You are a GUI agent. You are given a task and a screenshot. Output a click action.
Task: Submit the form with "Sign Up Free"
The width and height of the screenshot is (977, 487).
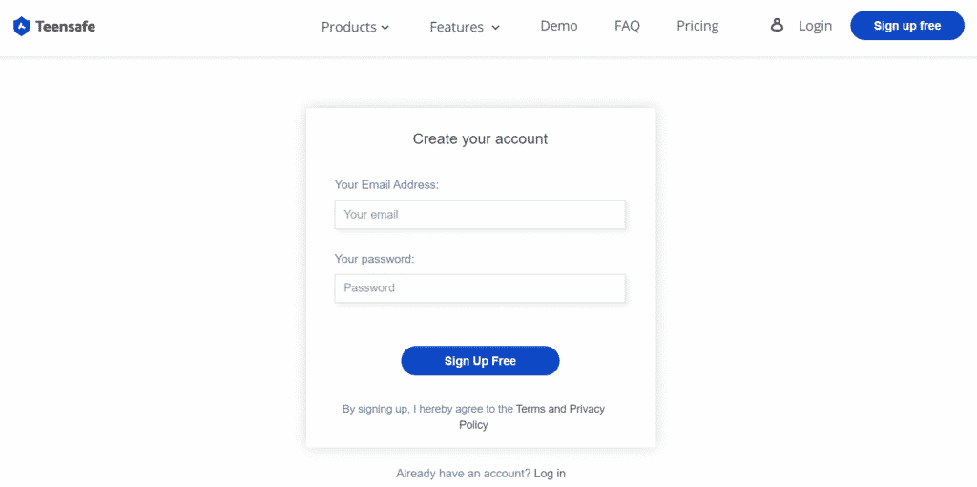coord(480,361)
